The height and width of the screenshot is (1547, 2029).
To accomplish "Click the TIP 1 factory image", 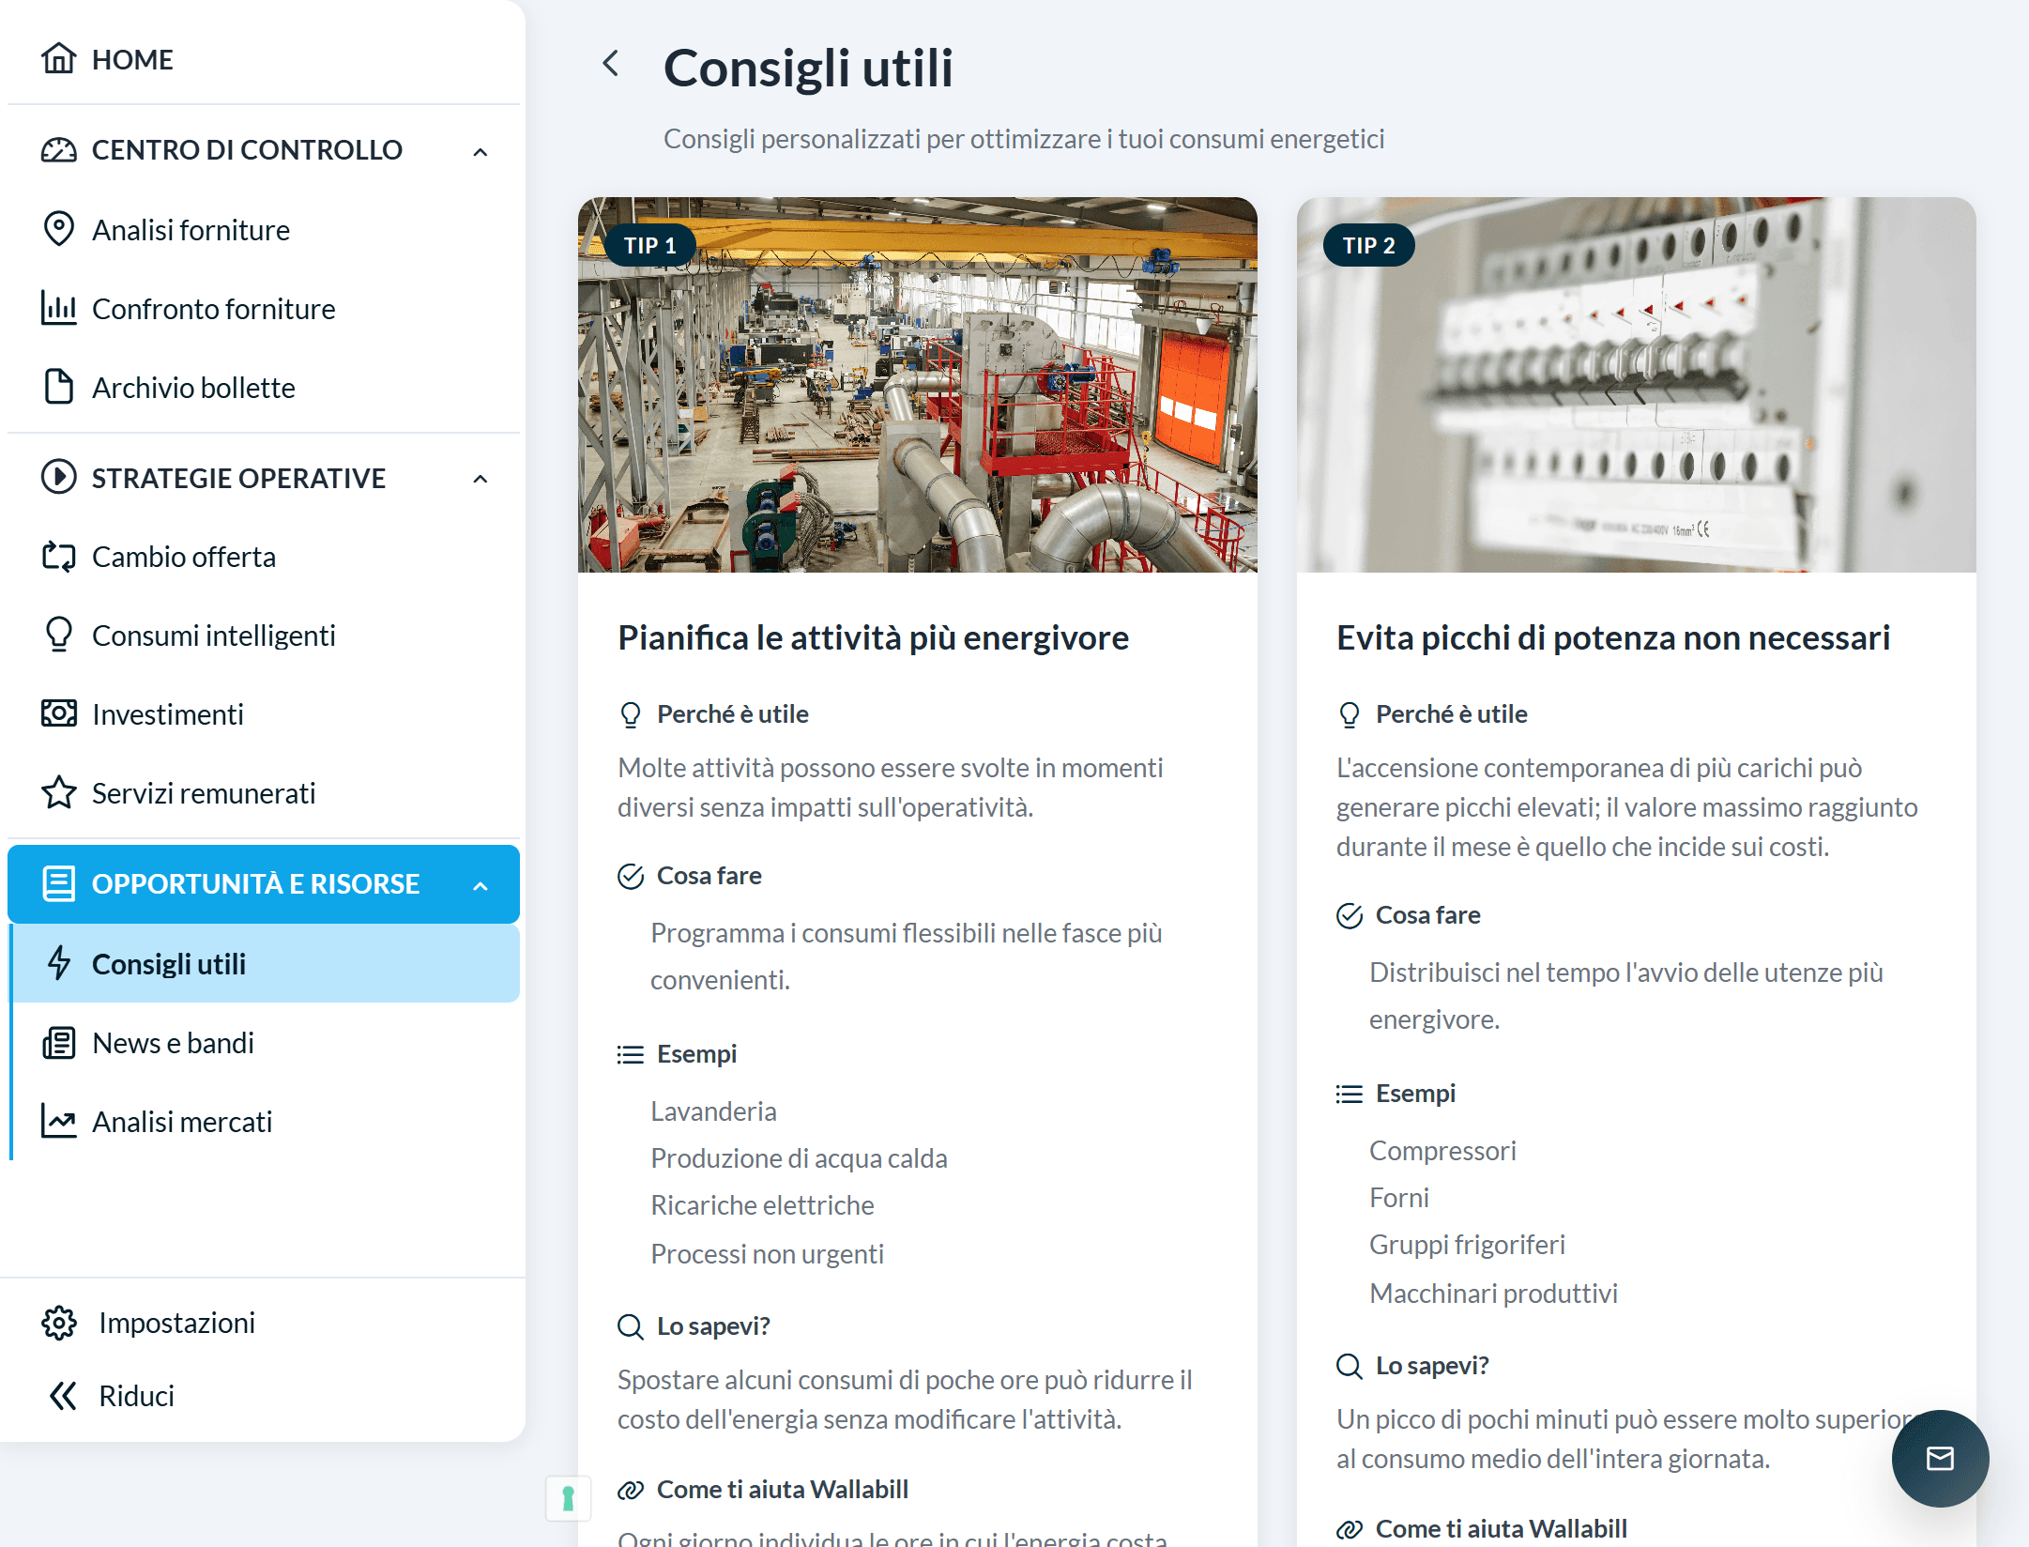I will click(x=918, y=385).
